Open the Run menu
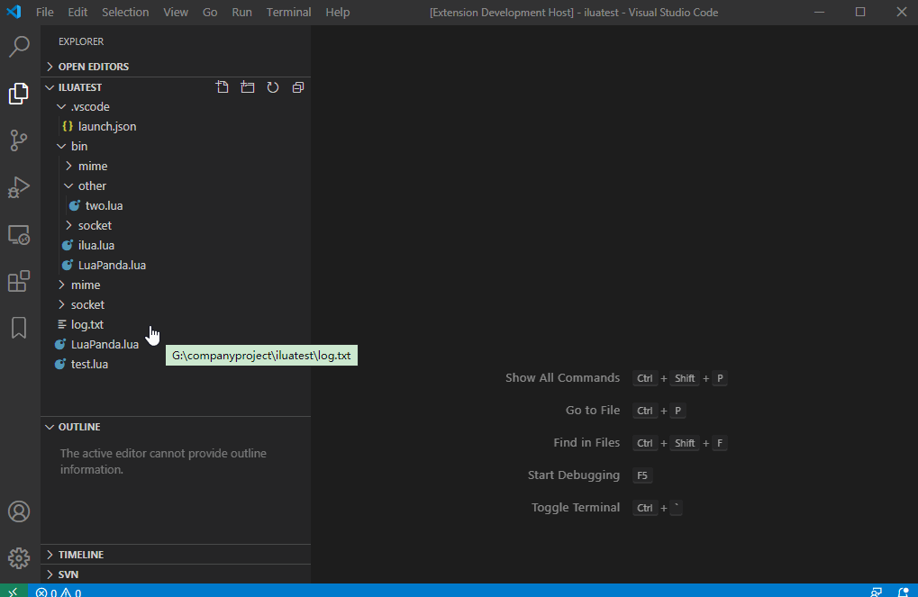The height and width of the screenshot is (597, 918). [241, 13]
